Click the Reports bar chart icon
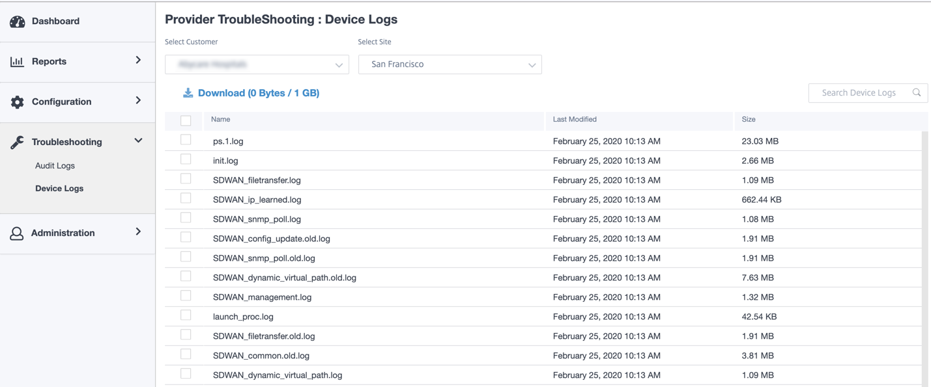 [17, 61]
